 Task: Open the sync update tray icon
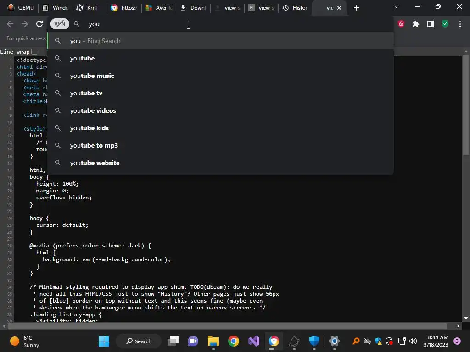tap(389, 341)
